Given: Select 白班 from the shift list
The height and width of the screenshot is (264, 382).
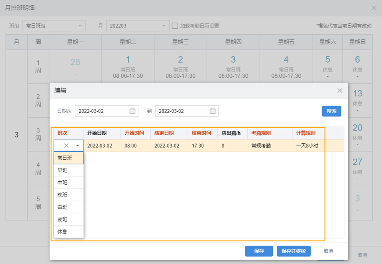Looking at the screenshot, I should coord(69,207).
